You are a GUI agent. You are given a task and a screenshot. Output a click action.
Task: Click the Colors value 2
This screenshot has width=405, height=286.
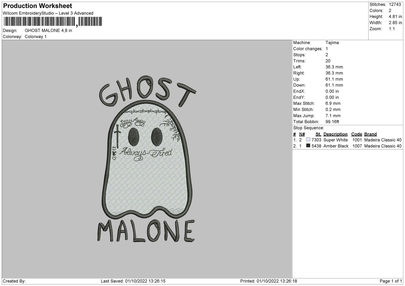pyautogui.click(x=390, y=11)
